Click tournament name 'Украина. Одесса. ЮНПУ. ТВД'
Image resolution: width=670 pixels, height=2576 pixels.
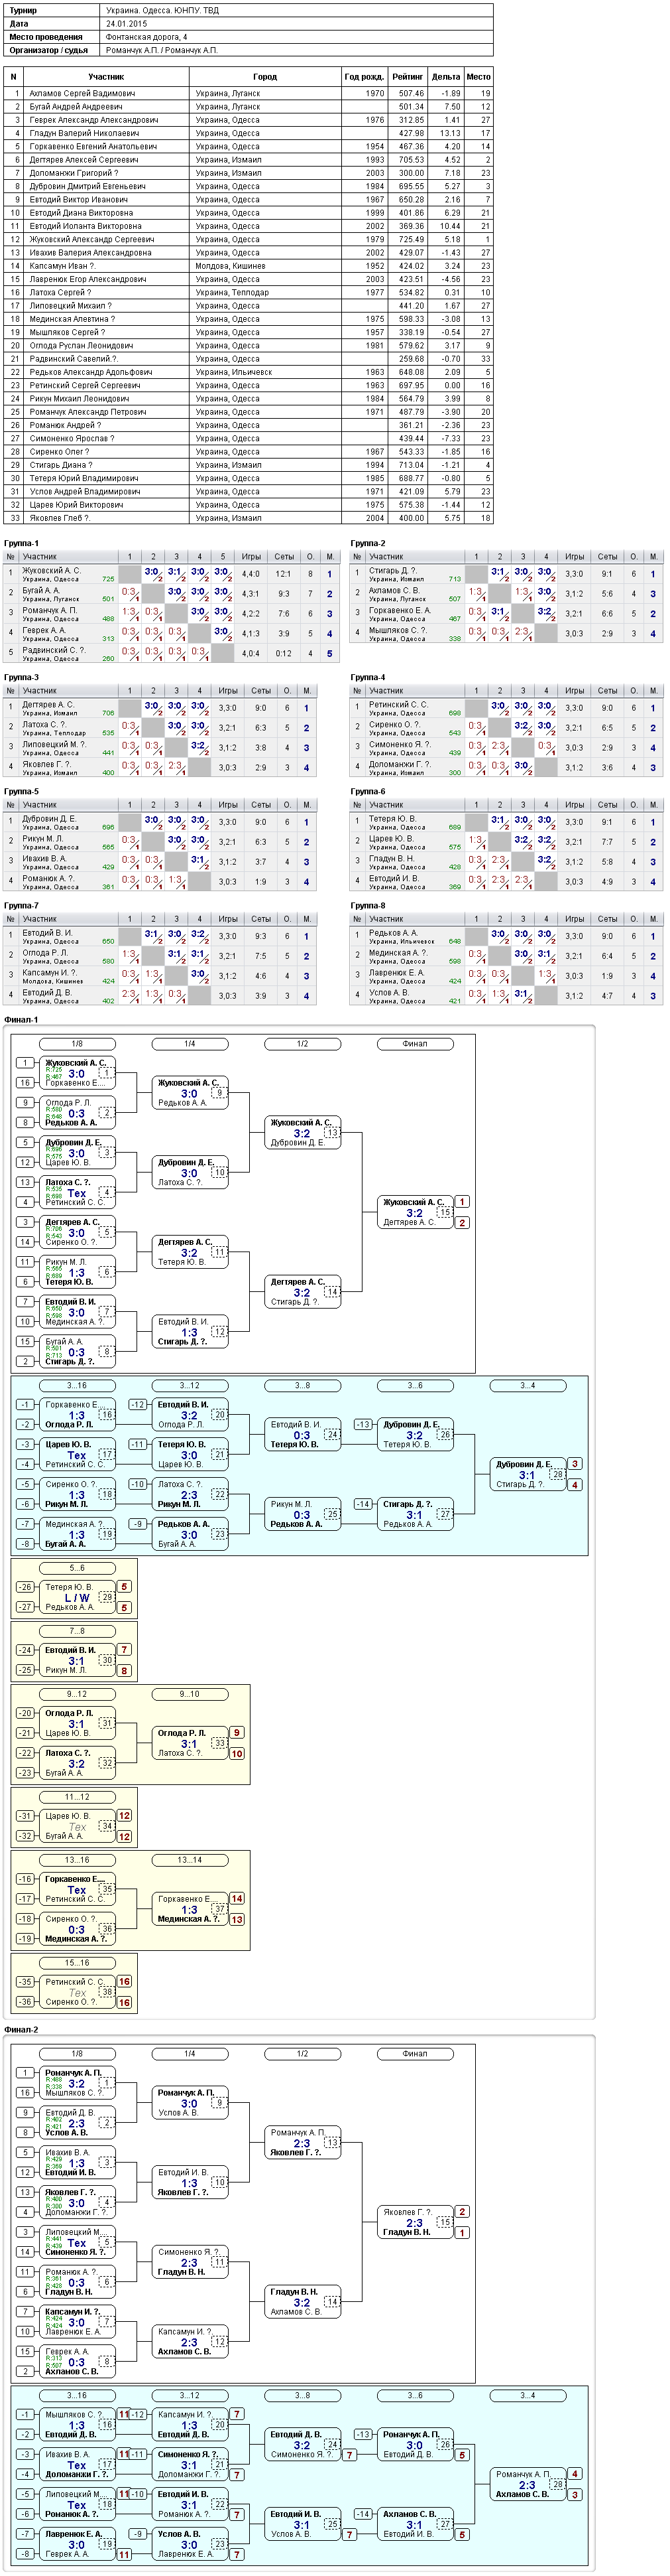pyautogui.click(x=162, y=10)
